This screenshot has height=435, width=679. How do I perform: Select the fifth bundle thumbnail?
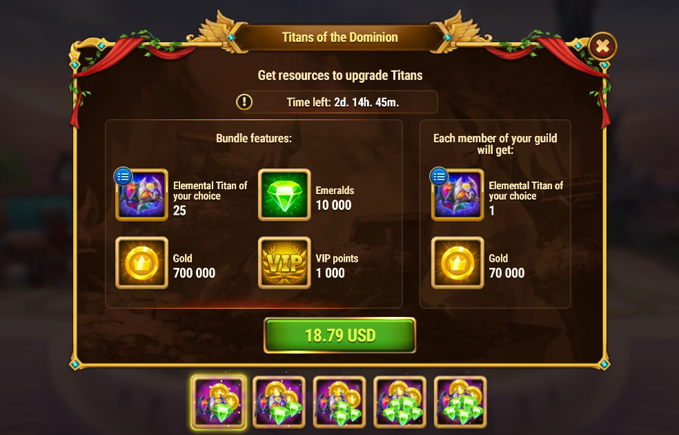[x=460, y=403]
